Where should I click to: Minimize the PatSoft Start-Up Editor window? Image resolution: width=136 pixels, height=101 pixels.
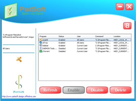pyautogui.click(x=120, y=6)
